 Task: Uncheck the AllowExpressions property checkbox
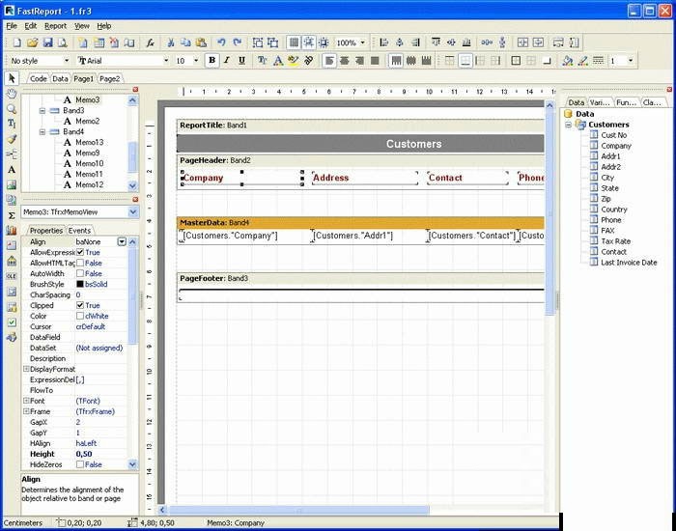coord(81,252)
